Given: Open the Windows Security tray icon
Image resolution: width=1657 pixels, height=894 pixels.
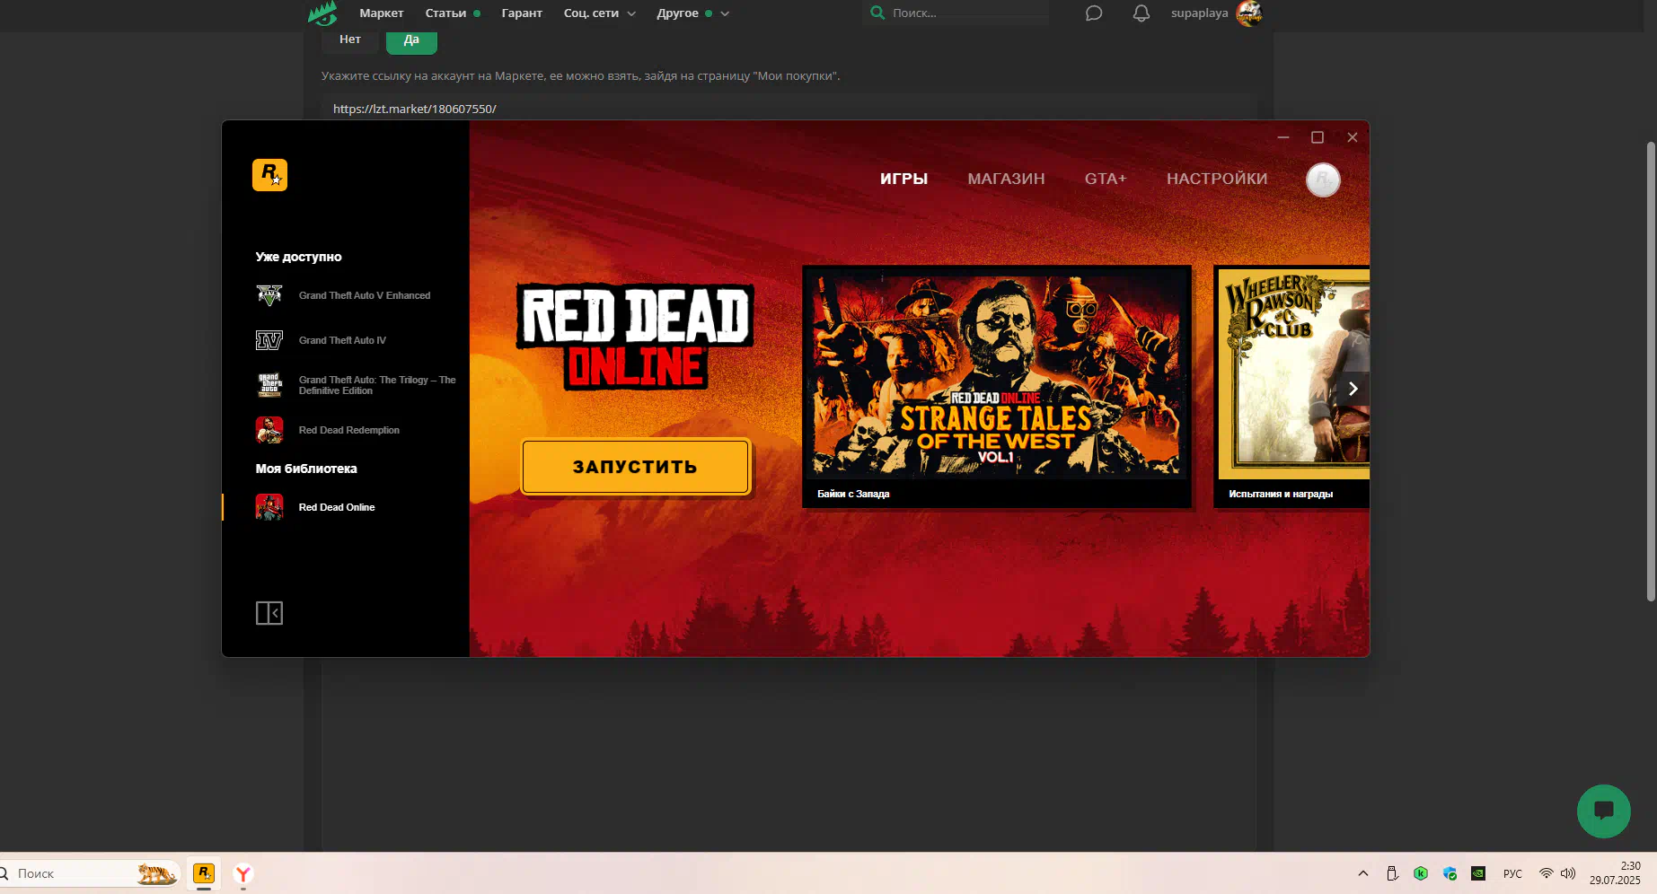Looking at the screenshot, I should (1450, 873).
